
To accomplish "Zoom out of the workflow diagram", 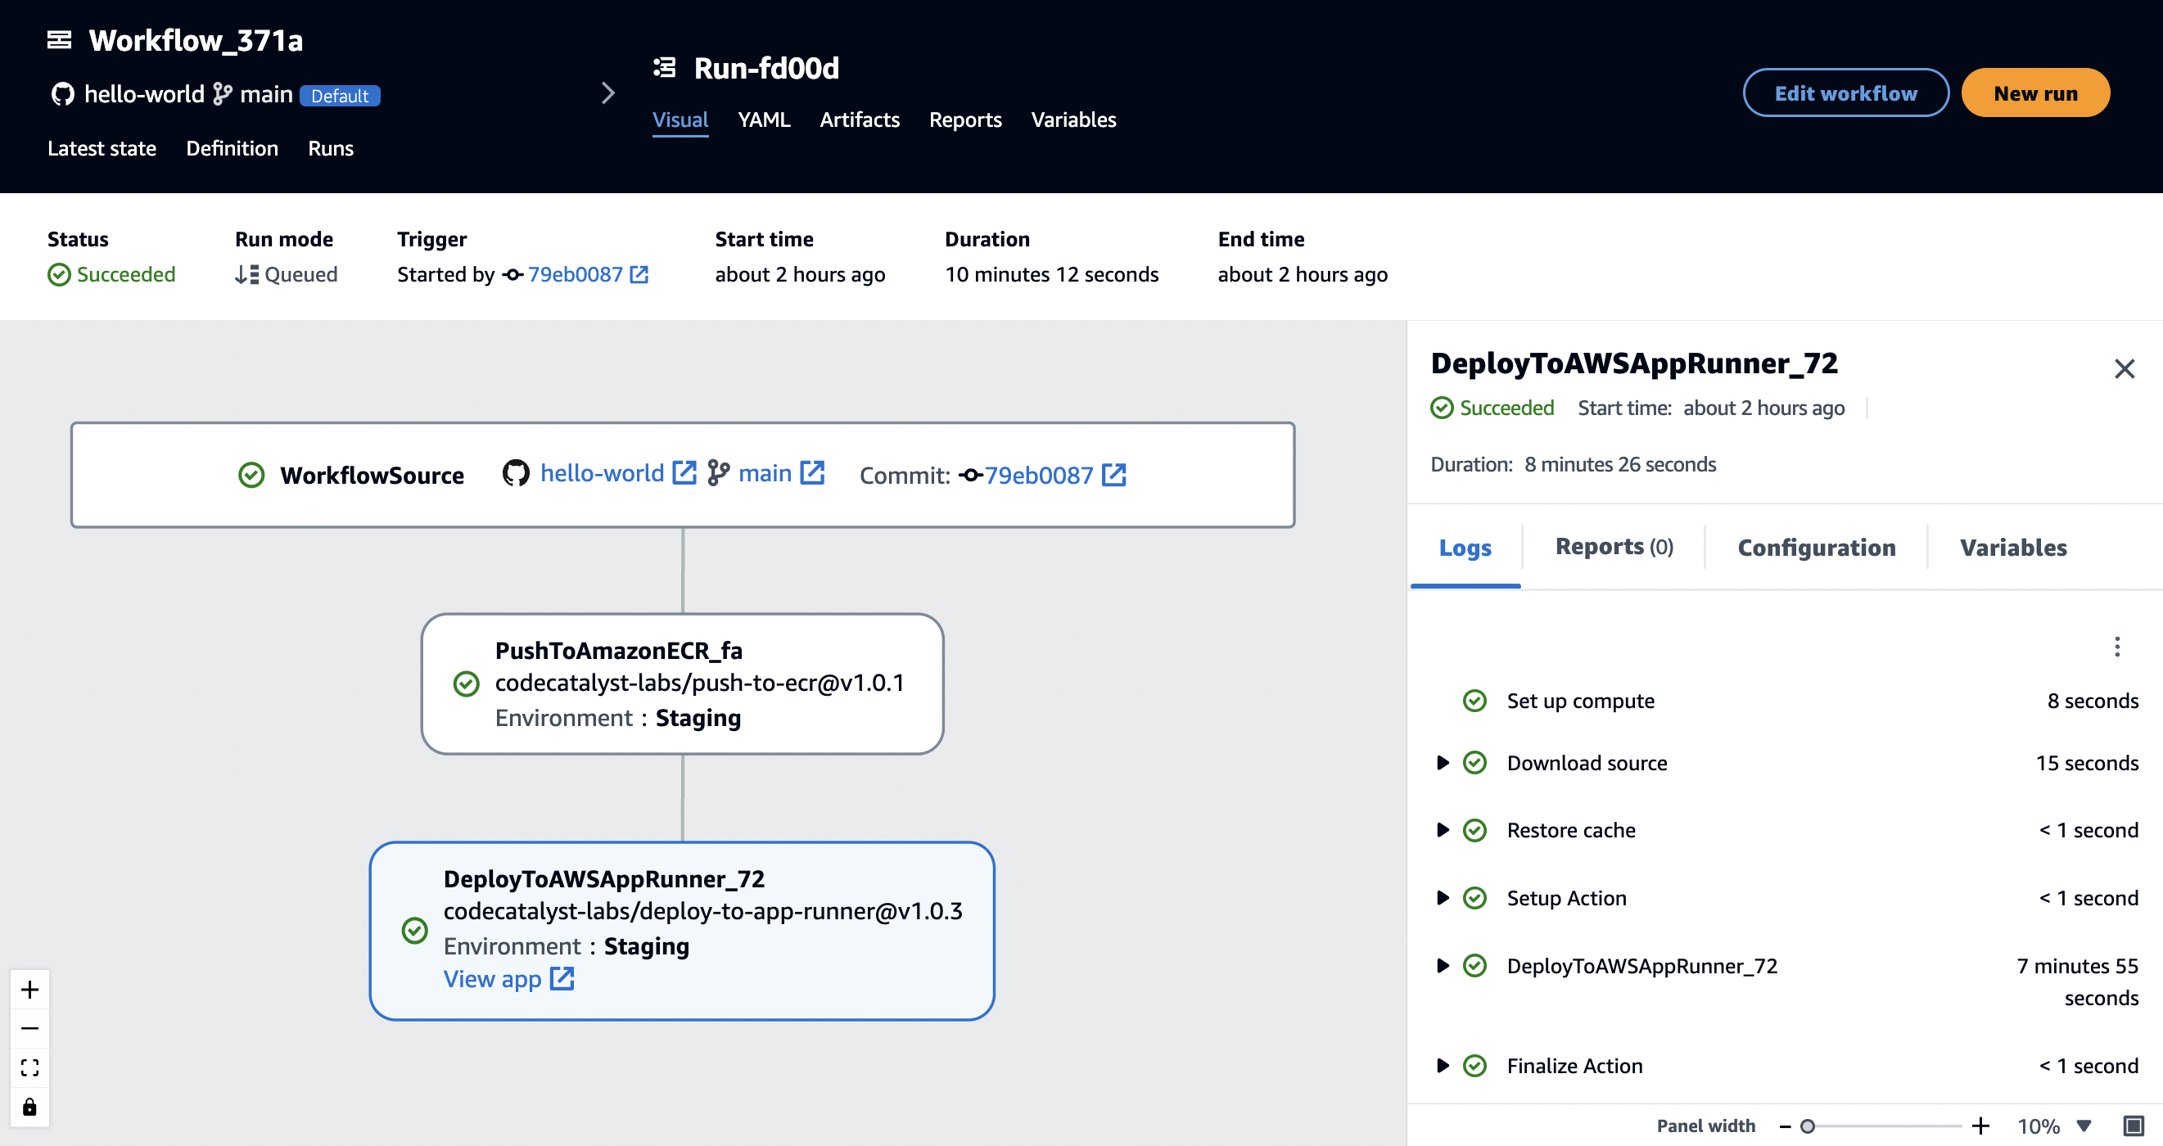I will click(30, 1027).
